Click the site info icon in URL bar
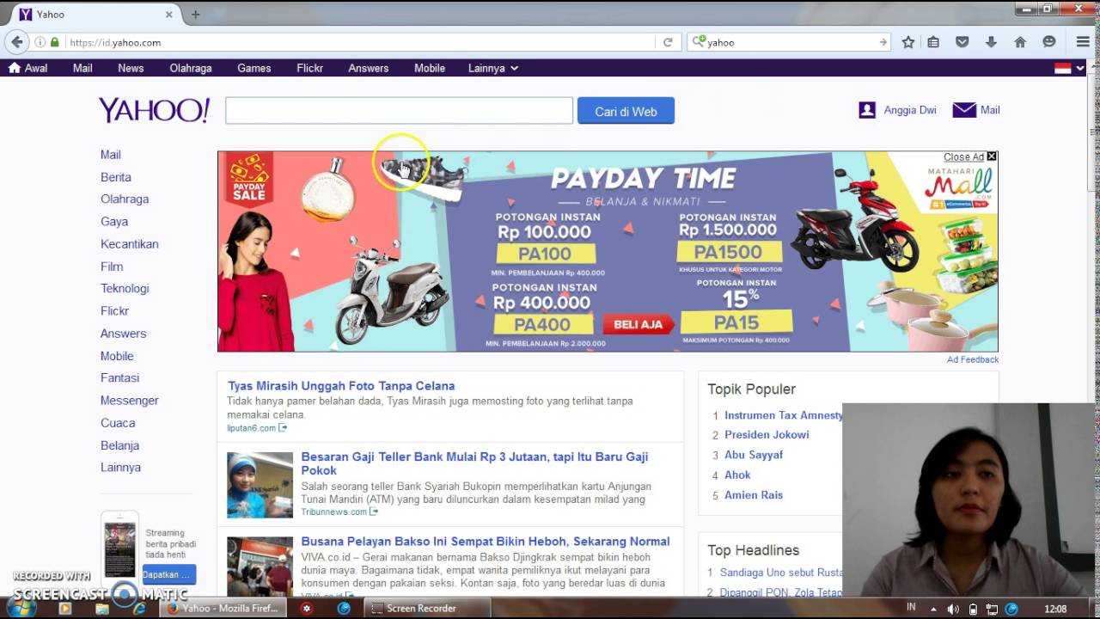The image size is (1100, 619). (40, 42)
